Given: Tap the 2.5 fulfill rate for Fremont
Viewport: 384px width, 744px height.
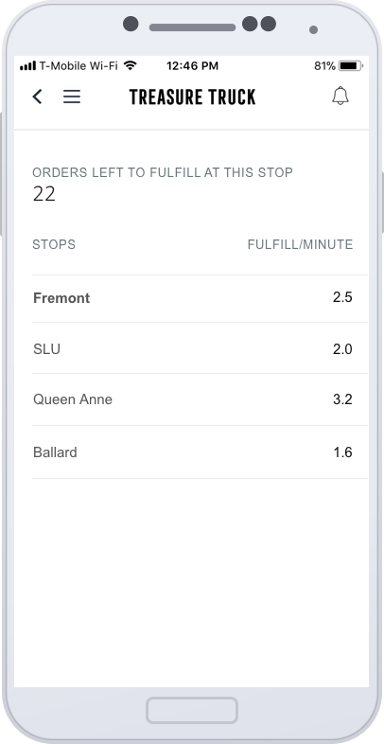Looking at the screenshot, I should click(x=342, y=297).
